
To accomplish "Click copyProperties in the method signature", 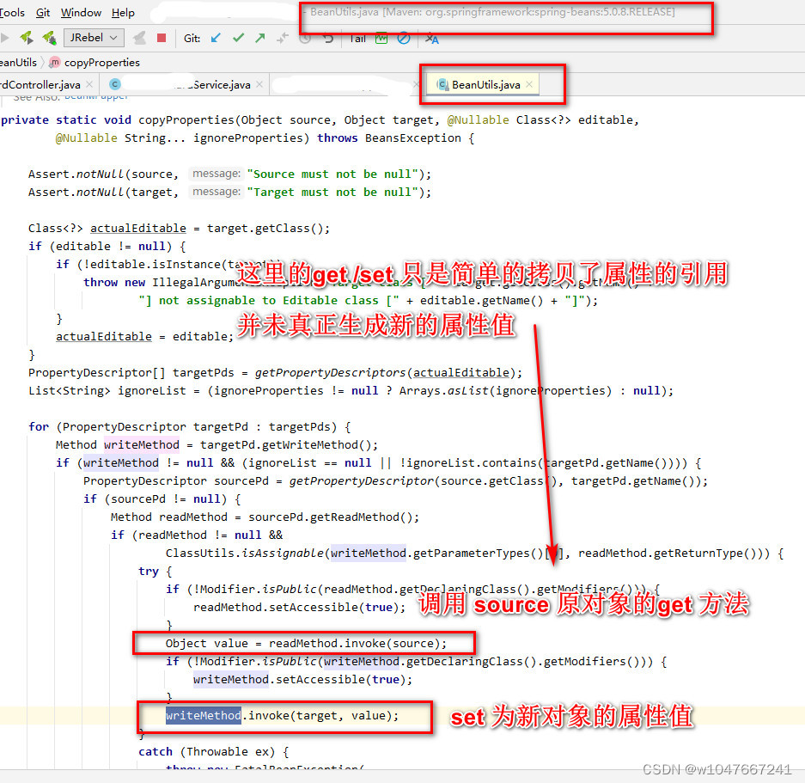I will (x=187, y=119).
